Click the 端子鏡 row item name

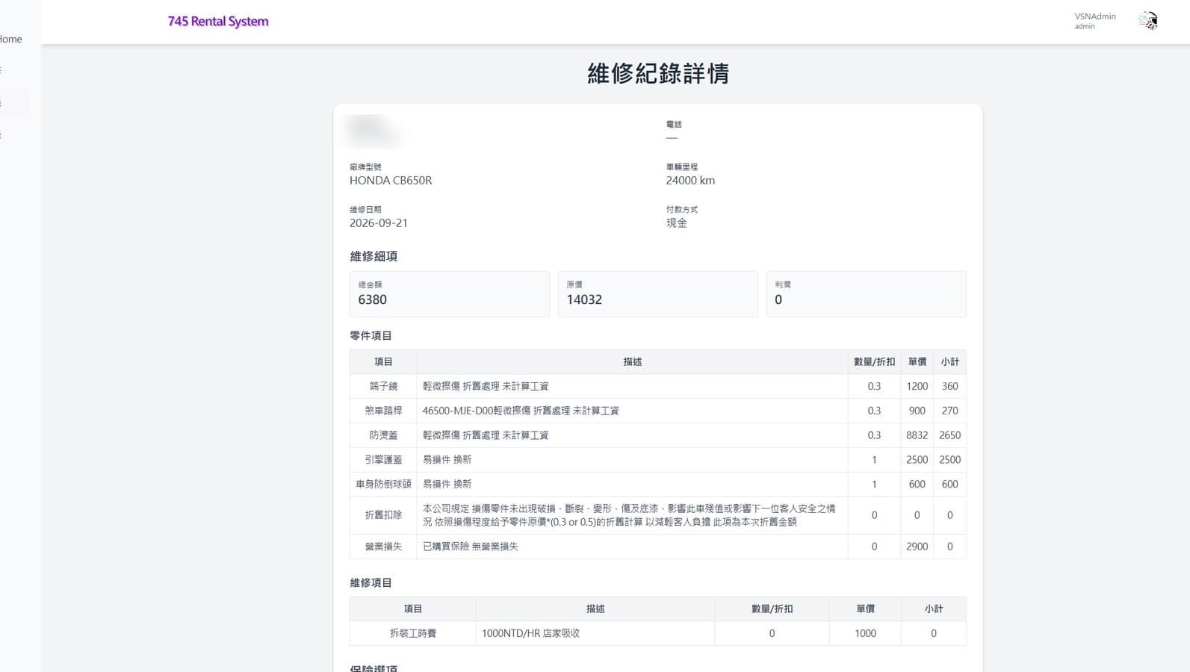pyautogui.click(x=383, y=386)
